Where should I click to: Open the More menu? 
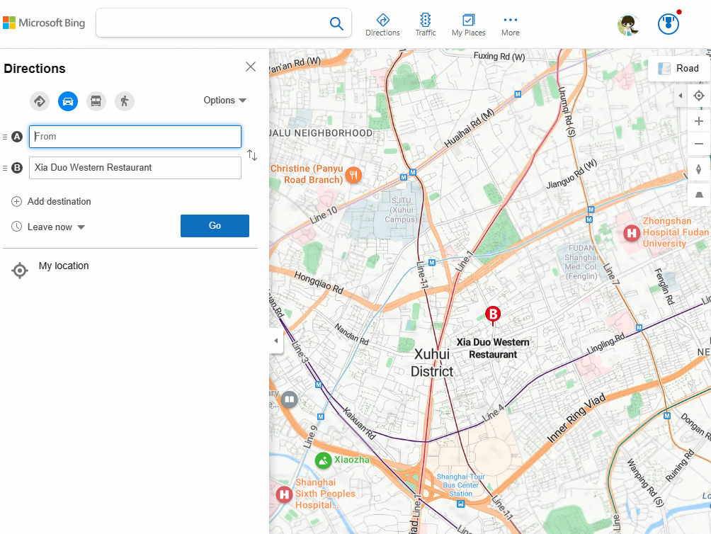[510, 25]
